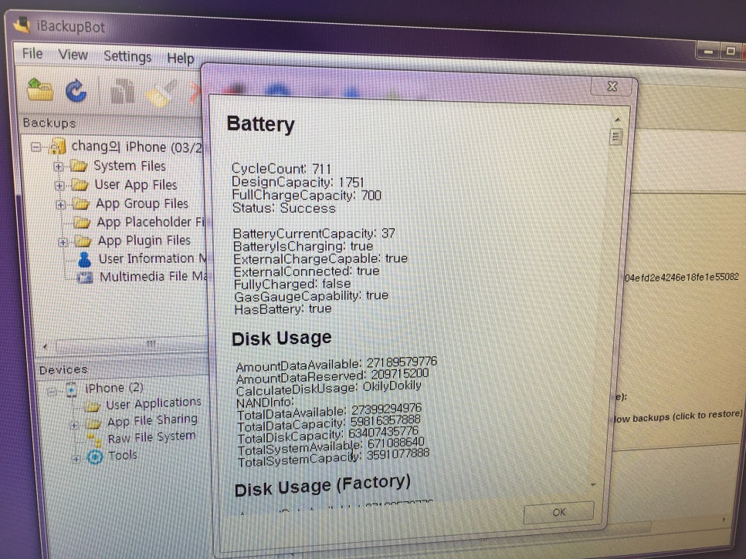
Task: Click the 'DesignCapacity: 1751' line
Action: coord(298,182)
